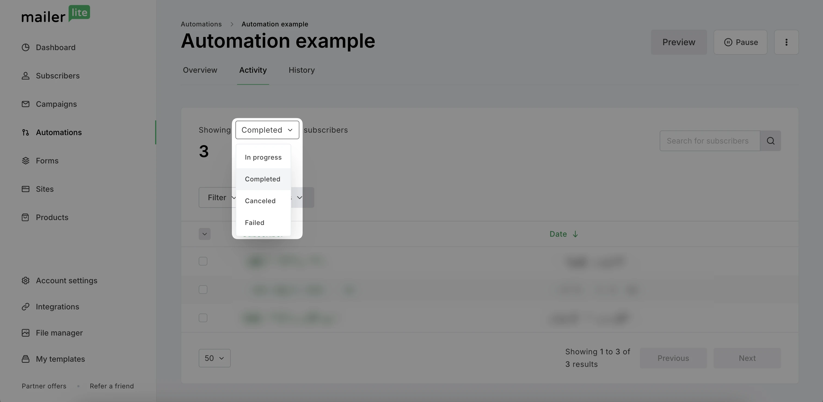Click the search magnifier icon button
This screenshot has height=402, width=823.
[770, 141]
